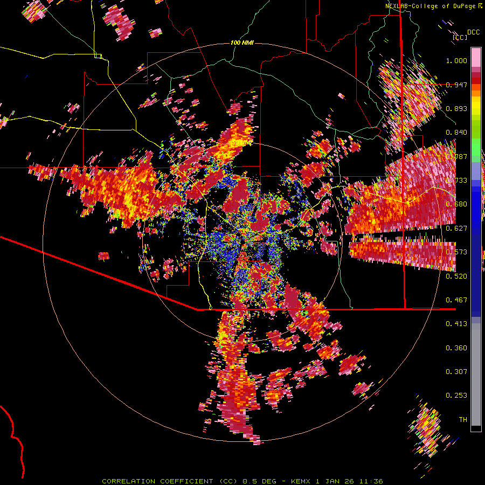Click the "1 JAN 26" date in caption
Viewport: 485px width, 485px height.
335,481
